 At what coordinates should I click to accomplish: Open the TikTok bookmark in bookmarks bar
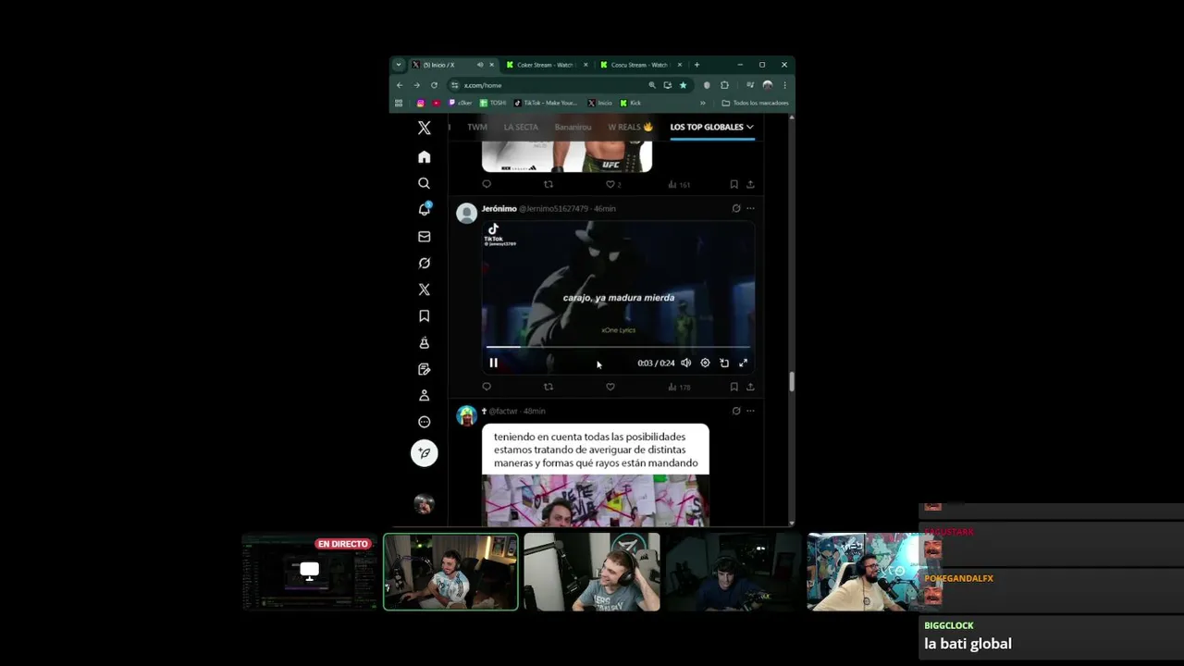[546, 103]
